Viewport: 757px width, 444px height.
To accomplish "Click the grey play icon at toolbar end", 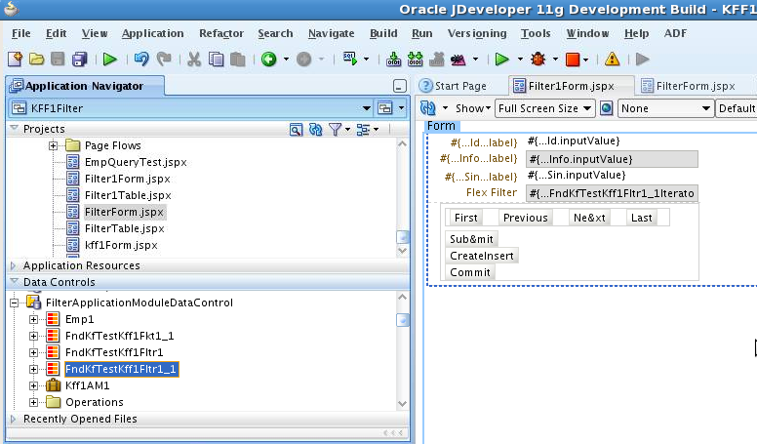I will click(x=643, y=60).
